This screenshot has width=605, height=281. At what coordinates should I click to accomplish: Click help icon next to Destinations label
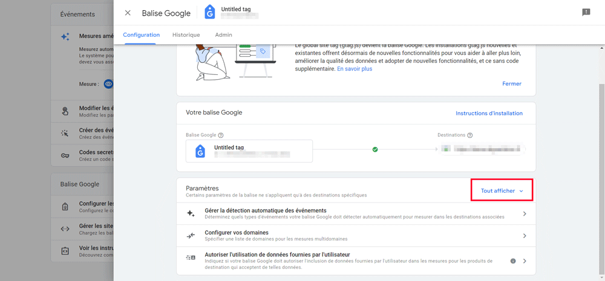point(469,135)
